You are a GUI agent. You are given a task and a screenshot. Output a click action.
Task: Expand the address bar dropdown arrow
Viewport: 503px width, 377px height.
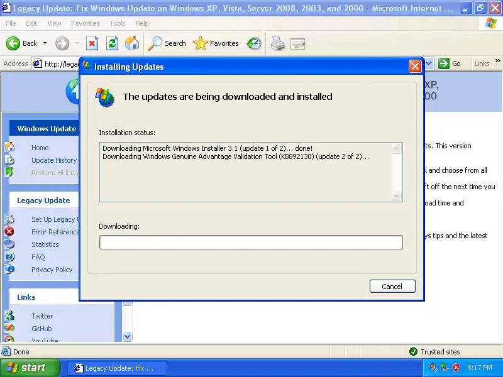click(429, 63)
